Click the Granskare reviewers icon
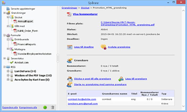The image size is (187, 112). coord(70,60)
